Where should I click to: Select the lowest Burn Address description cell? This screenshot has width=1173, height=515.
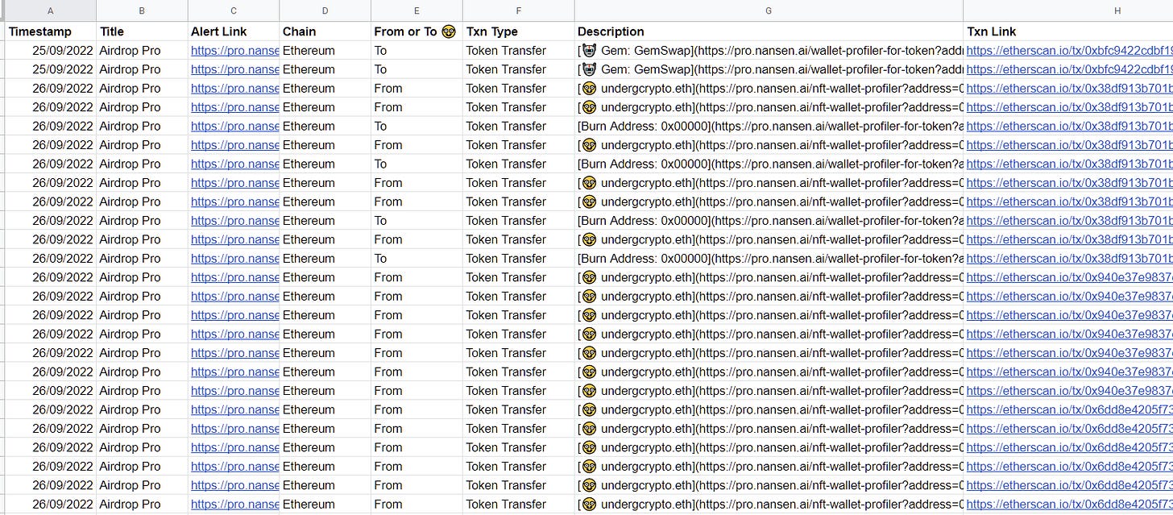[x=769, y=258]
